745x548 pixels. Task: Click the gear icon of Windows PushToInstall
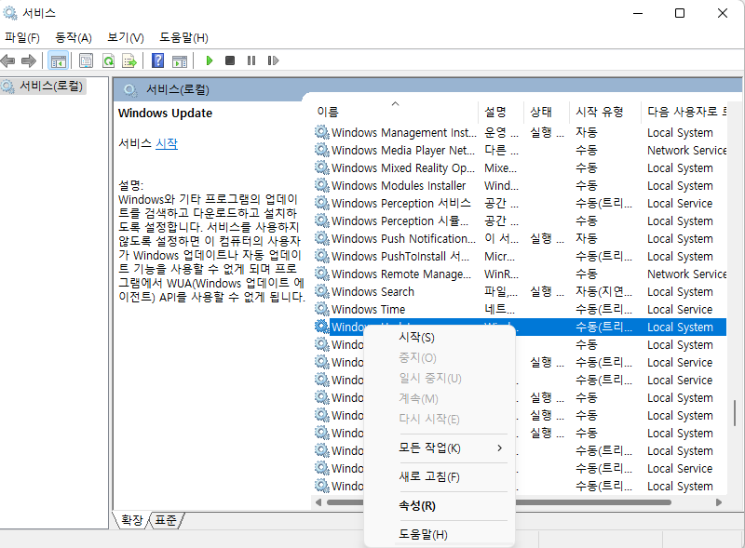click(x=322, y=256)
